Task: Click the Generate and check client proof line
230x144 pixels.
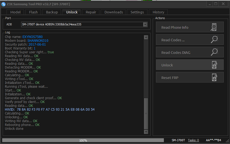Action: [33, 98]
